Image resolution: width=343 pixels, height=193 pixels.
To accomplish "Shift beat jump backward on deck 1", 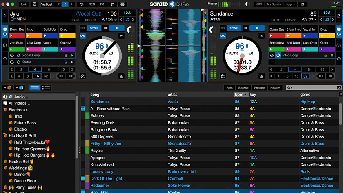I will pyautogui.click(x=61, y=76).
